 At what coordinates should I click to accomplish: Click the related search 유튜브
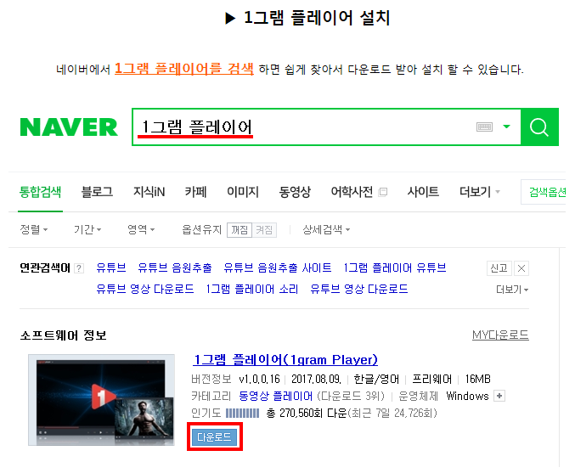[111, 267]
